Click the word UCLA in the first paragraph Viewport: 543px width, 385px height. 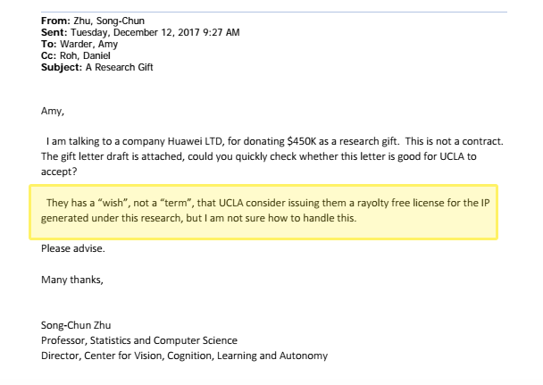(x=452, y=156)
